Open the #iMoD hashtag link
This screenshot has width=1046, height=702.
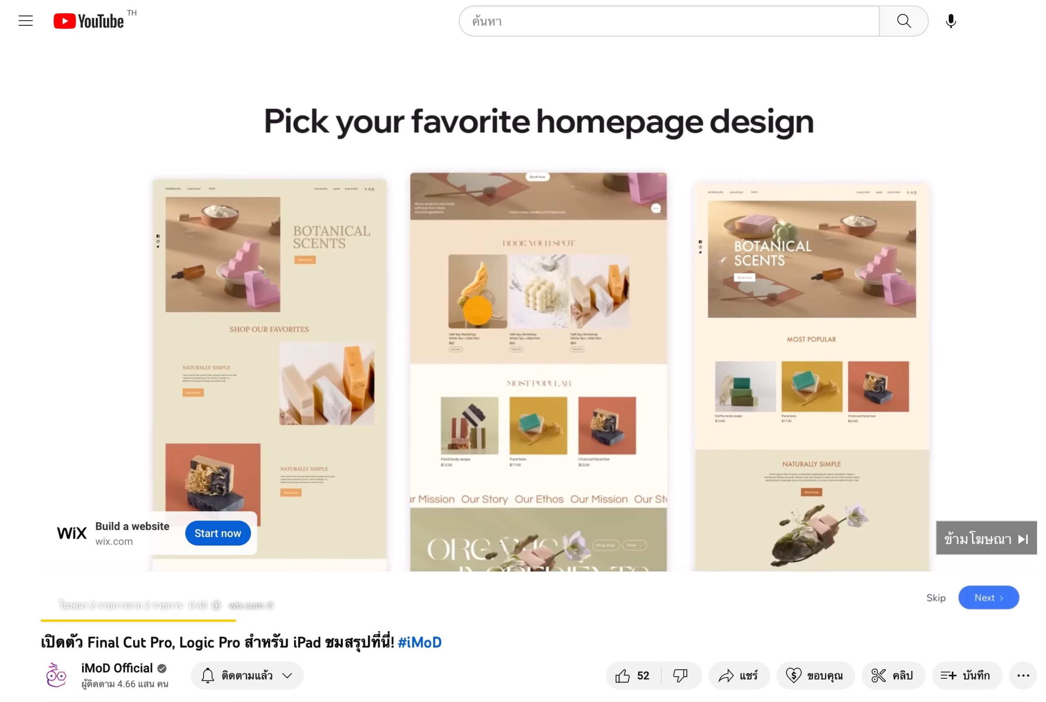(419, 642)
